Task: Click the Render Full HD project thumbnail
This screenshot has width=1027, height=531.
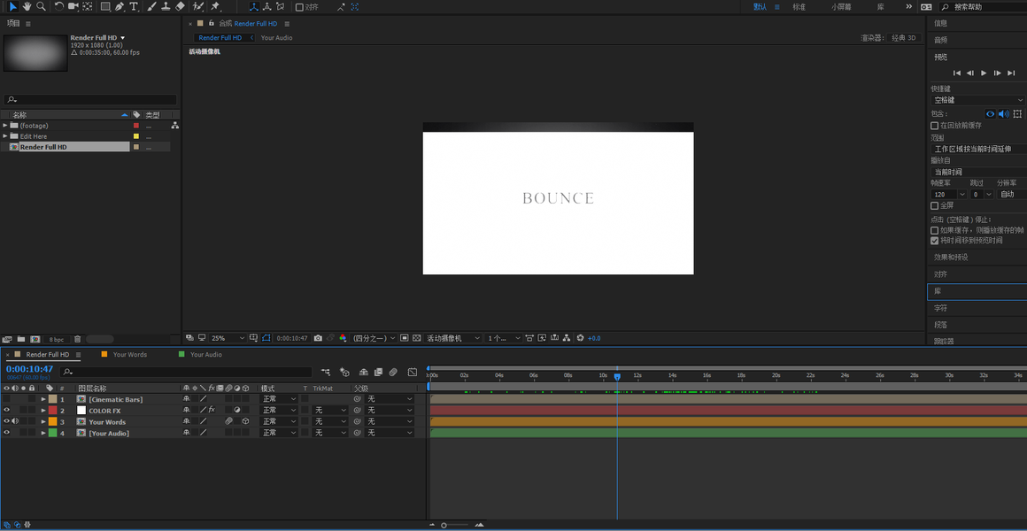Action: coord(35,53)
